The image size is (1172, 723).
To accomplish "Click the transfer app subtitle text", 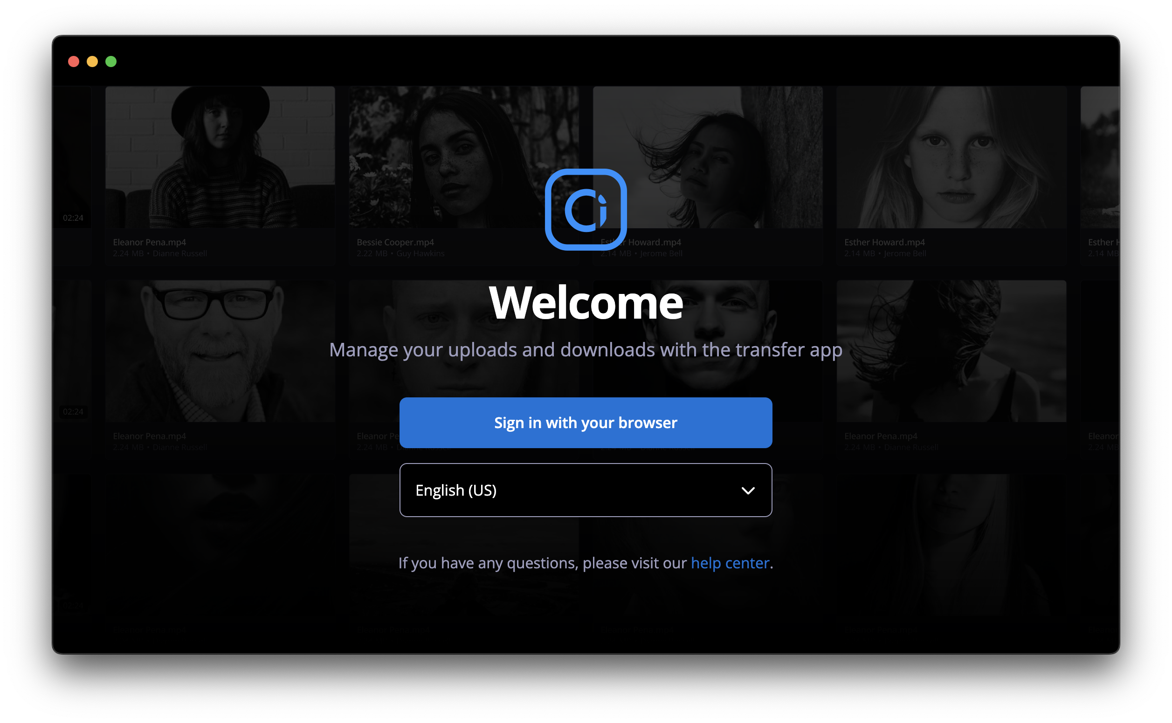I will (x=586, y=349).
